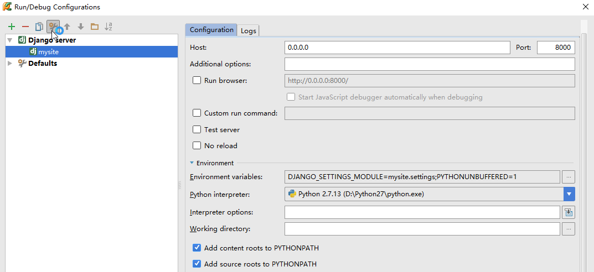This screenshot has width=594, height=272.
Task: Select Defaults tree label
Action: (x=43, y=63)
